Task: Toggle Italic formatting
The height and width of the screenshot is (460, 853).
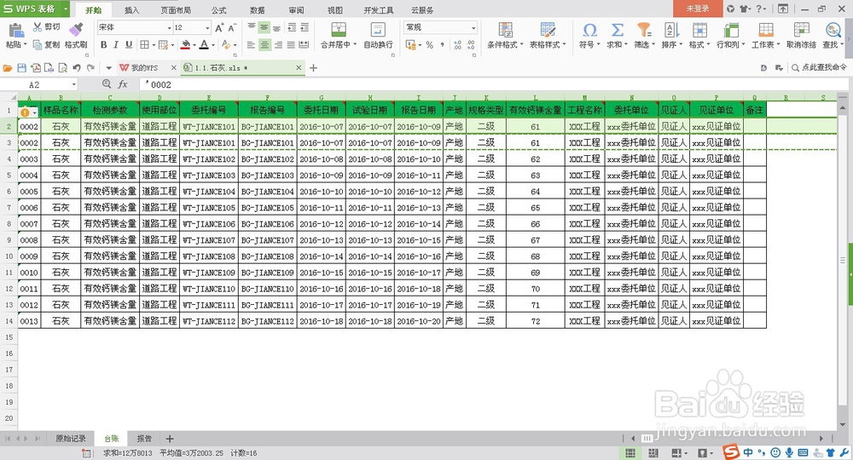Action: [x=116, y=45]
